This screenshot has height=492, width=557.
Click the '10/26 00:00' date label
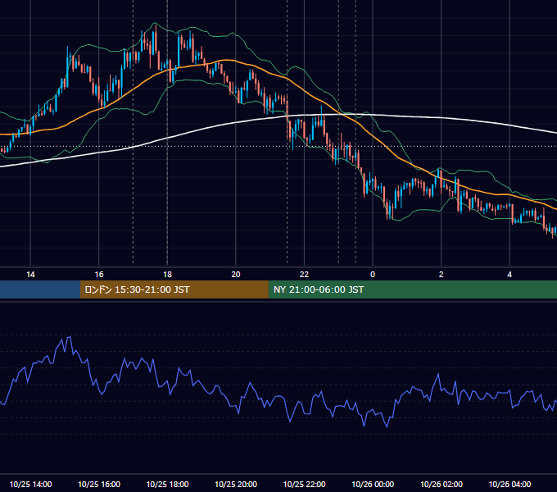tap(373, 485)
